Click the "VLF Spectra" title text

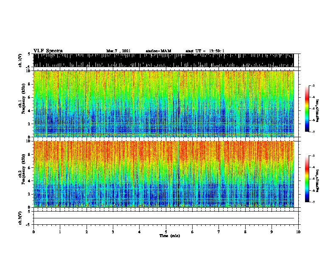[48, 51]
